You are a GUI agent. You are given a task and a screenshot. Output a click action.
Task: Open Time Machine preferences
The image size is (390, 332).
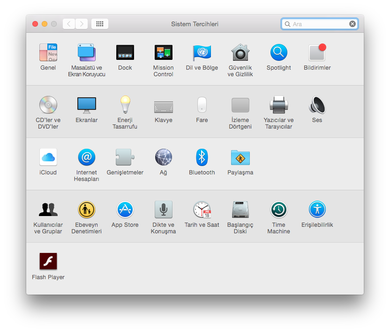point(278,209)
